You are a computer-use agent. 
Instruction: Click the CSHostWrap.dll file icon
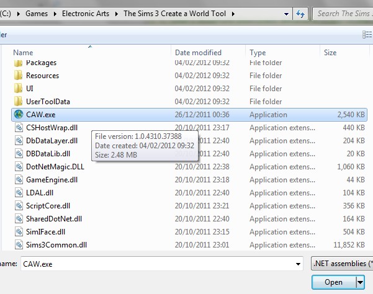coord(19,128)
